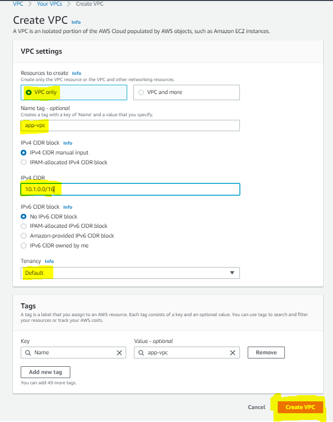Navigate to Your VPCs breadcrumb
Image resolution: width=333 pixels, height=422 pixels.
(49, 4)
